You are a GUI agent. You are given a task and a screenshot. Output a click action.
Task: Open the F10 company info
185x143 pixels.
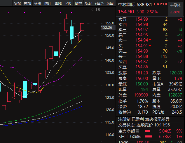pyautogui.click(x=68, y=3)
